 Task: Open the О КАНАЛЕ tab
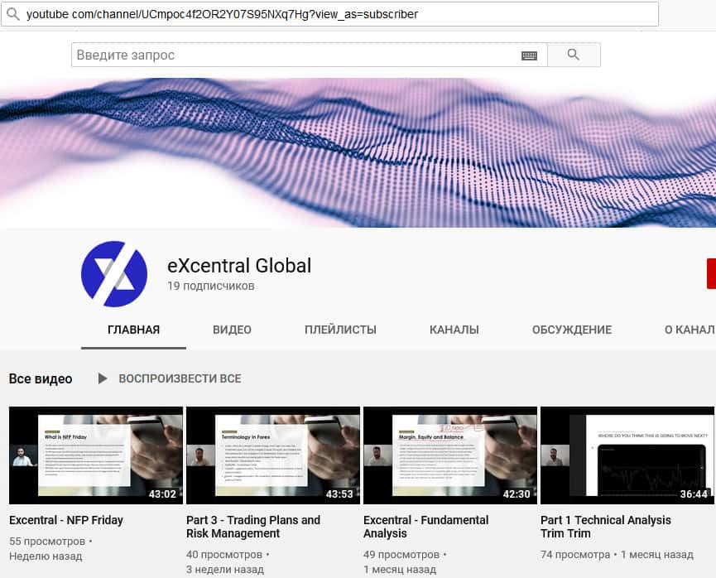(x=689, y=330)
